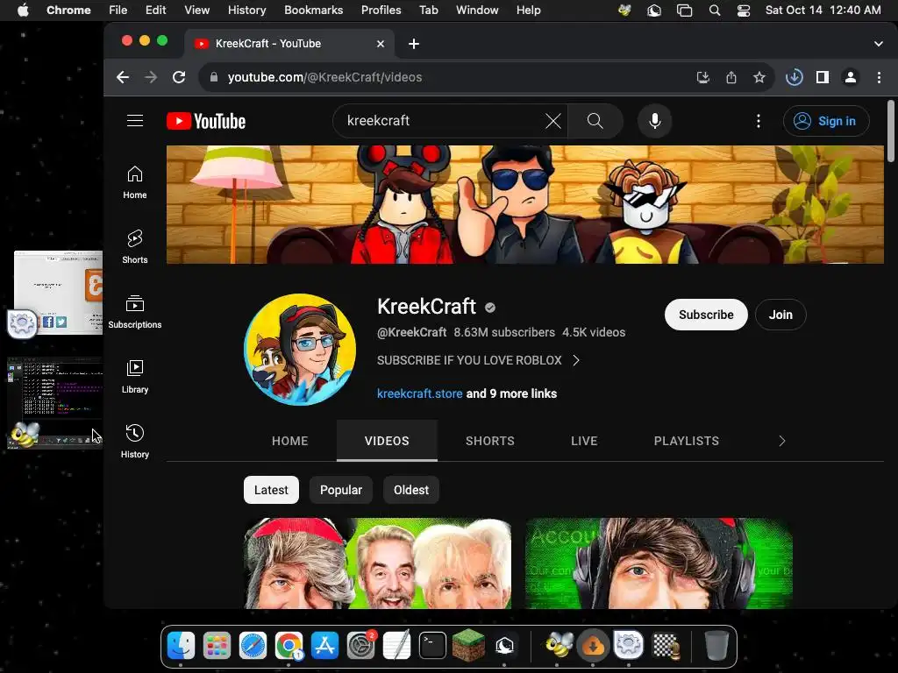The width and height of the screenshot is (898, 673).
Task: Open Shorts from the sidebar
Action: click(x=134, y=246)
